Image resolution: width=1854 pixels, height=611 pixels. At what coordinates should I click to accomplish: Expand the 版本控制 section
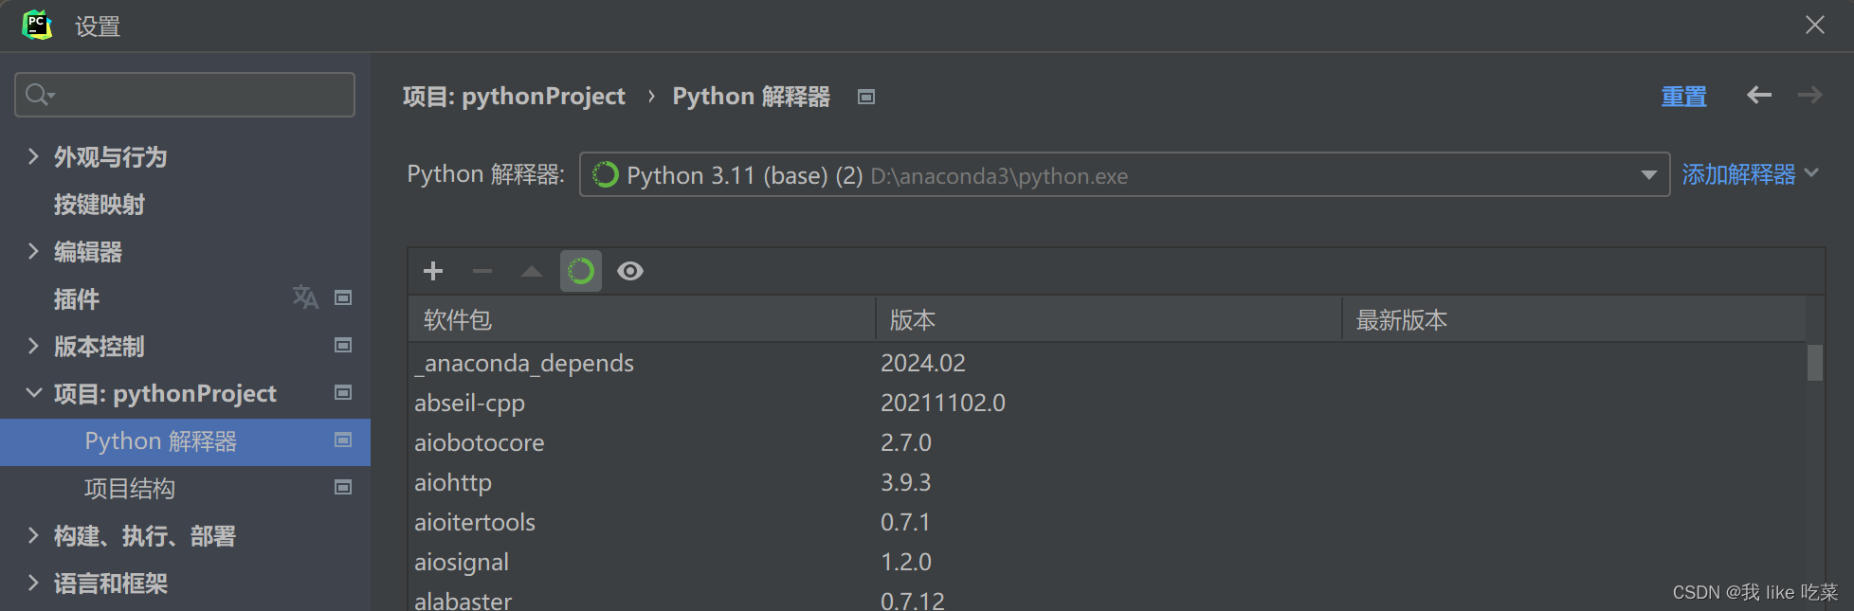pyautogui.click(x=33, y=346)
